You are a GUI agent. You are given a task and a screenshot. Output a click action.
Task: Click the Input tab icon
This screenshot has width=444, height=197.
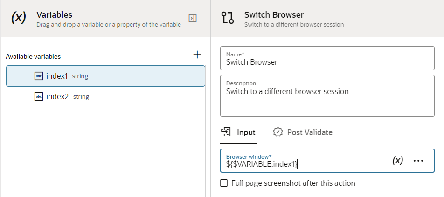coord(227,132)
